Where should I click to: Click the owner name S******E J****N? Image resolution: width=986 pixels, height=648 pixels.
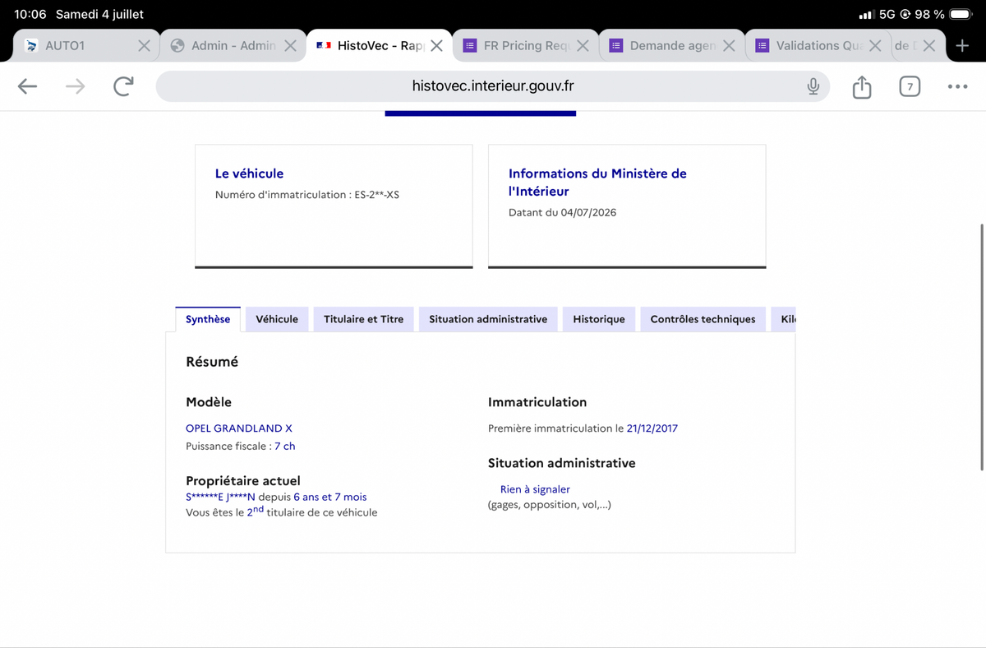[x=221, y=497]
